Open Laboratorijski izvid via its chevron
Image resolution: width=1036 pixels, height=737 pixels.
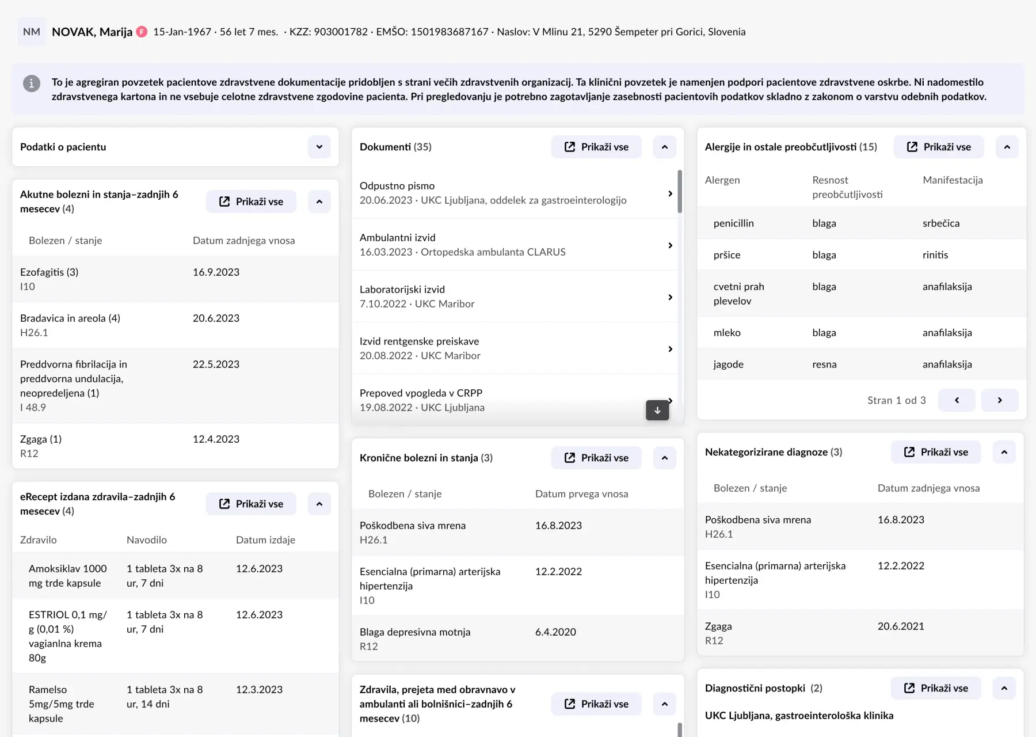click(670, 297)
